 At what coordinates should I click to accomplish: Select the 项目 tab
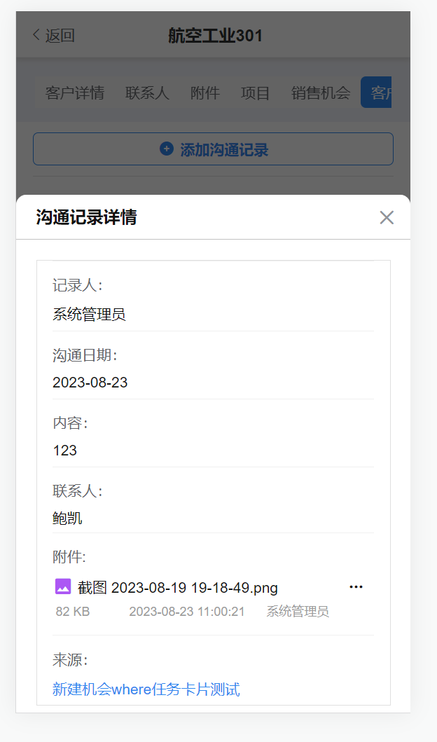pyautogui.click(x=255, y=93)
